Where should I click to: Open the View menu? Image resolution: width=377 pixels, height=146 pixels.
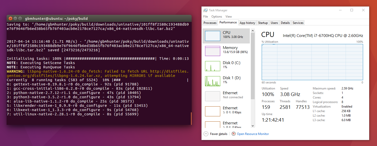(229, 17)
